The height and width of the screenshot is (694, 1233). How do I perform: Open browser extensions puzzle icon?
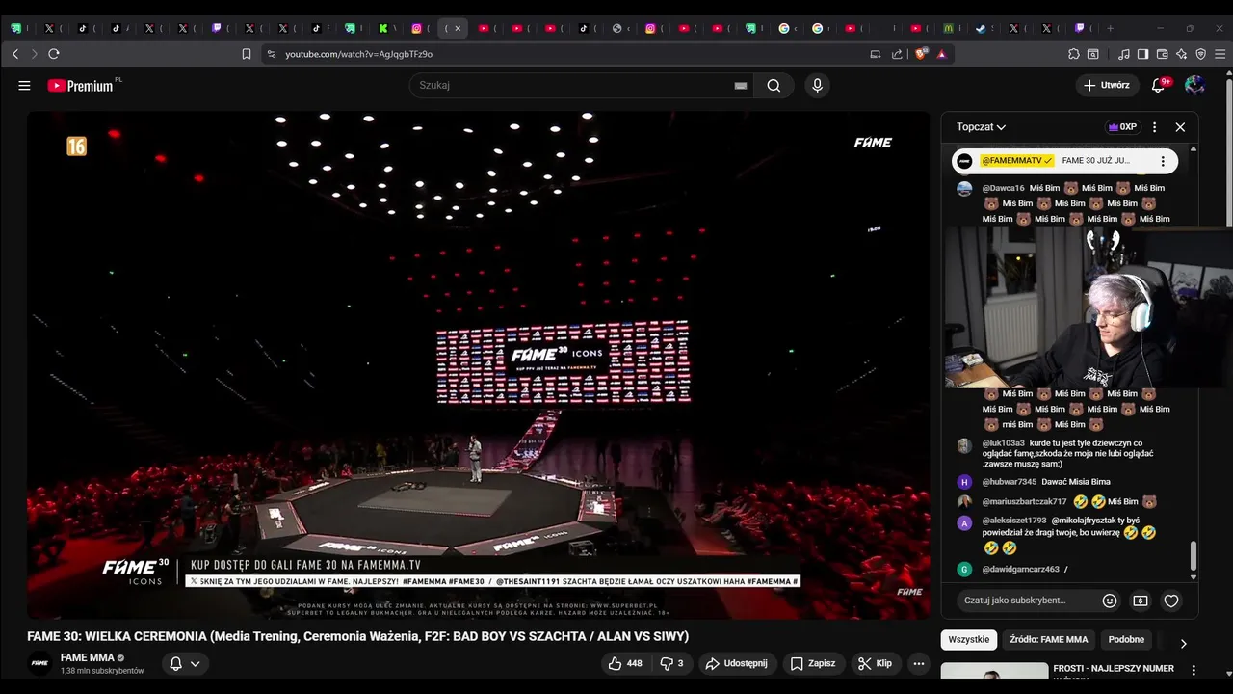pos(1074,54)
